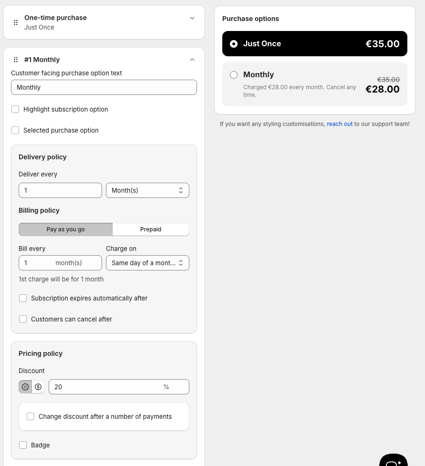Check the Selected purchase option box

[x=15, y=130]
